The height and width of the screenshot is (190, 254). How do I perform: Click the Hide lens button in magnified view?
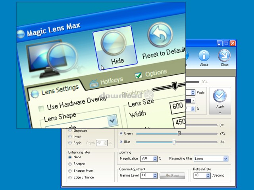(x=115, y=48)
